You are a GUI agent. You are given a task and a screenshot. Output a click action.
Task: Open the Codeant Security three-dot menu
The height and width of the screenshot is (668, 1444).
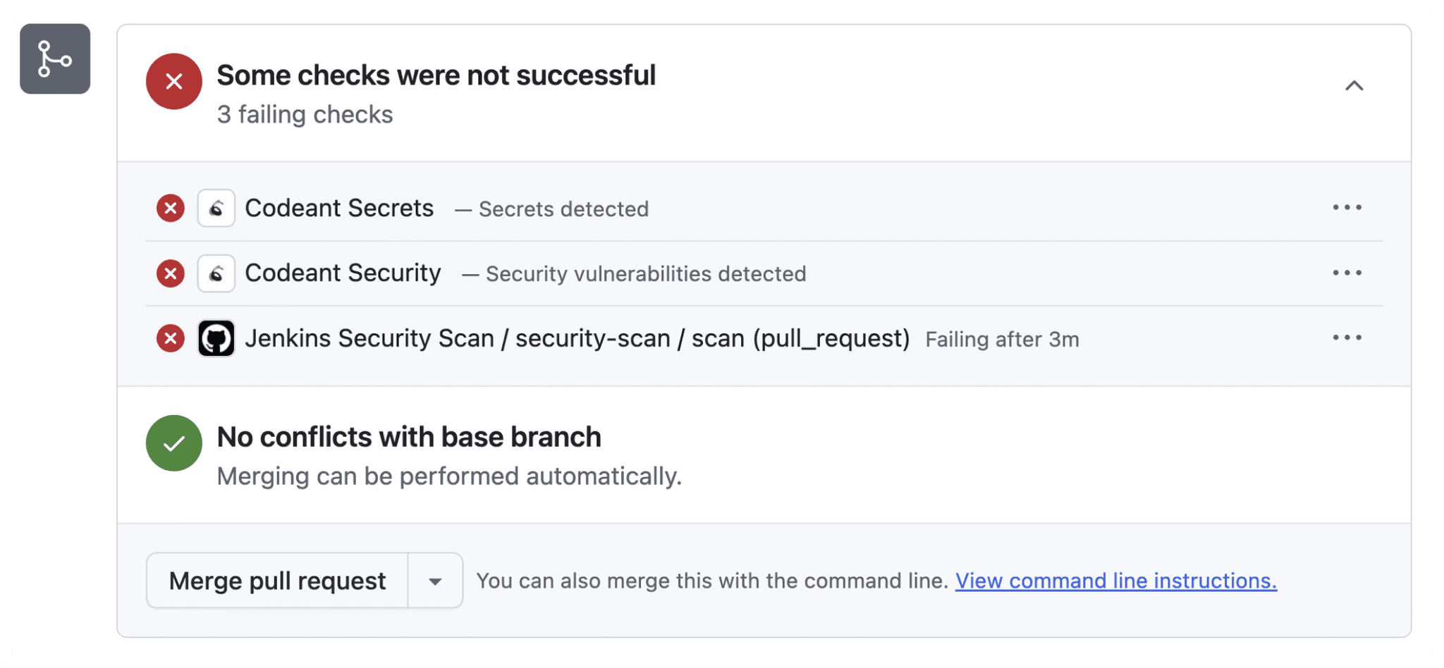coord(1347,273)
